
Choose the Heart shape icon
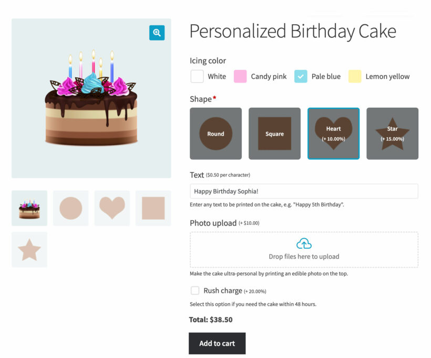[x=333, y=134]
